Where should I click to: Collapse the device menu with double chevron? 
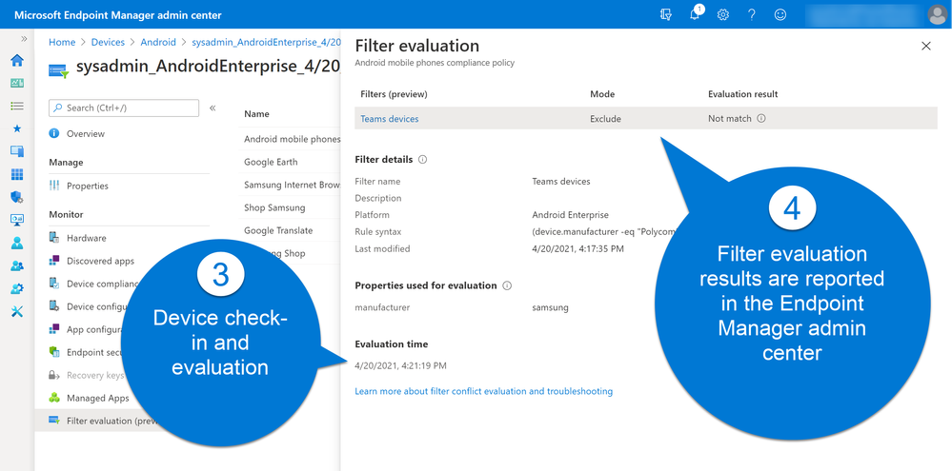213,108
